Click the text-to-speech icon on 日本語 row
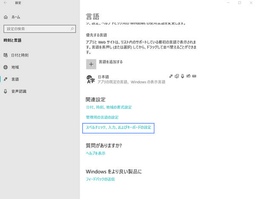This screenshot has width=255, height=199. [x=177, y=76]
